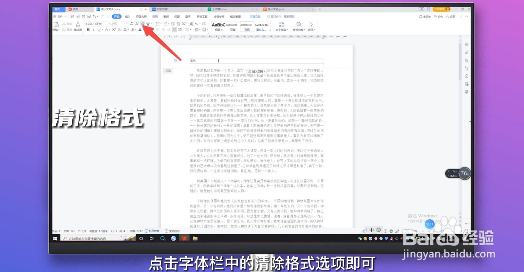Click the help icon in right sidebar
Viewport: 524px width, 272px height.
[467, 76]
